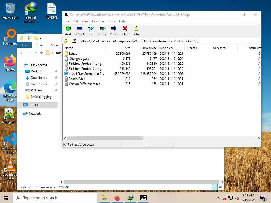Open the Home tab in Explorer
The image size is (271, 203).
(39, 45)
